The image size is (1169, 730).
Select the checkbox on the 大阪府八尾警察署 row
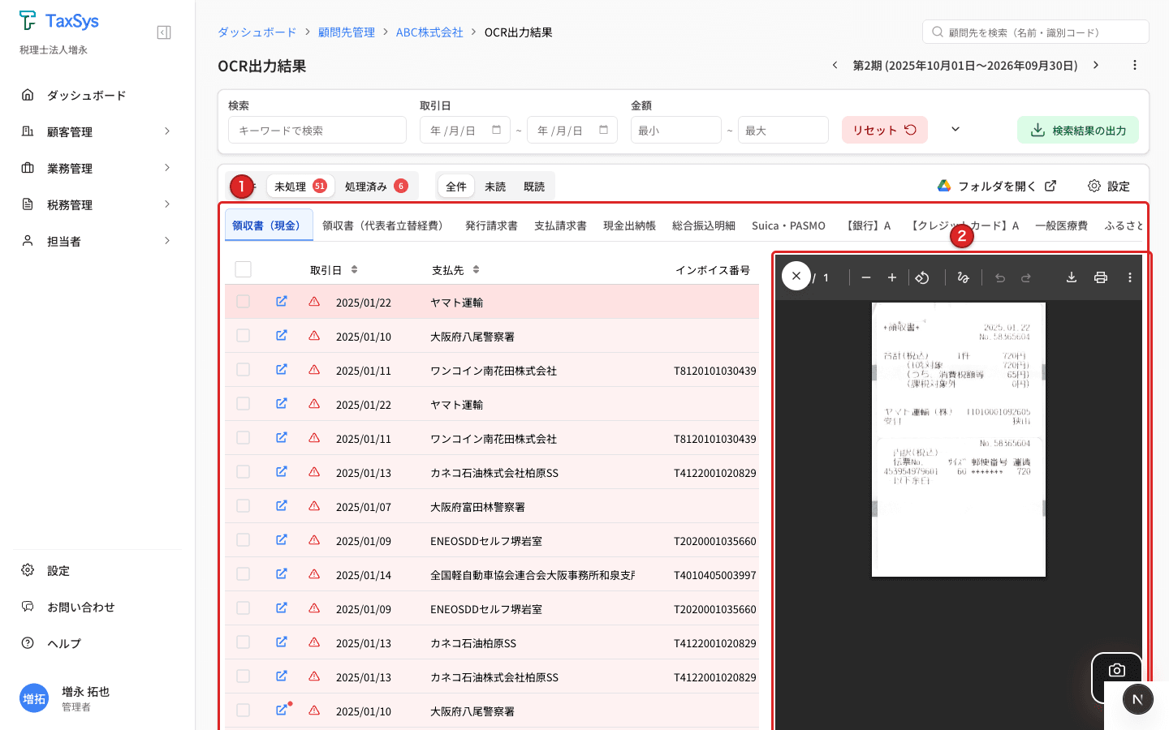(x=243, y=335)
